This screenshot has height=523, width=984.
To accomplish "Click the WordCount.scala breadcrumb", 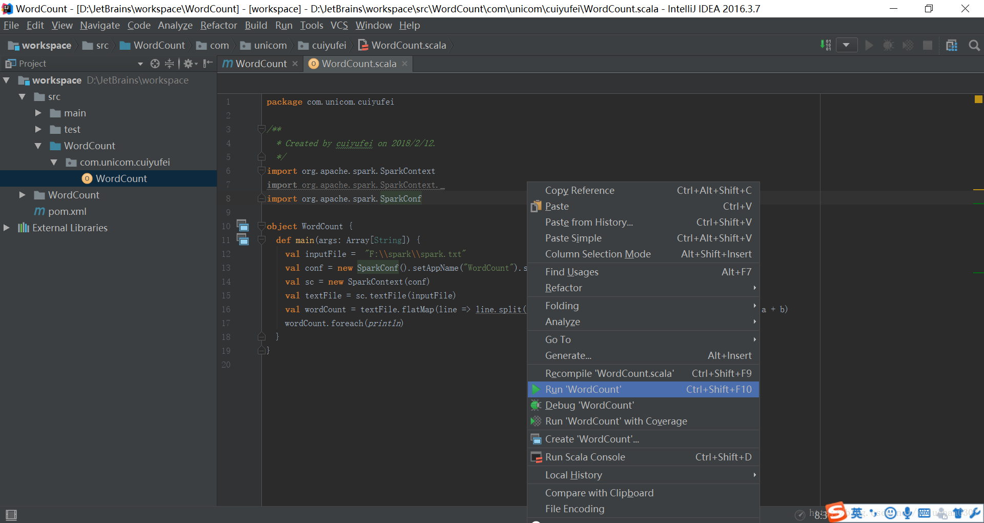I will 402,45.
